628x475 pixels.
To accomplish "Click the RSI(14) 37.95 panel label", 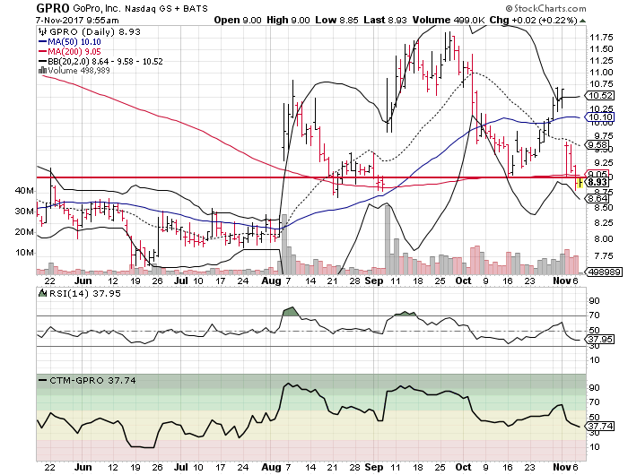I will point(84,293).
